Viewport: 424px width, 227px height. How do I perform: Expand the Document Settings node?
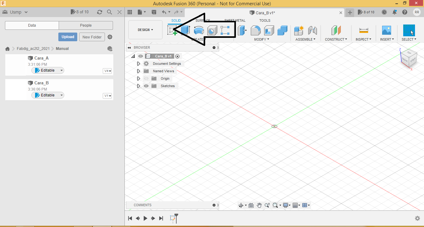pyautogui.click(x=139, y=64)
